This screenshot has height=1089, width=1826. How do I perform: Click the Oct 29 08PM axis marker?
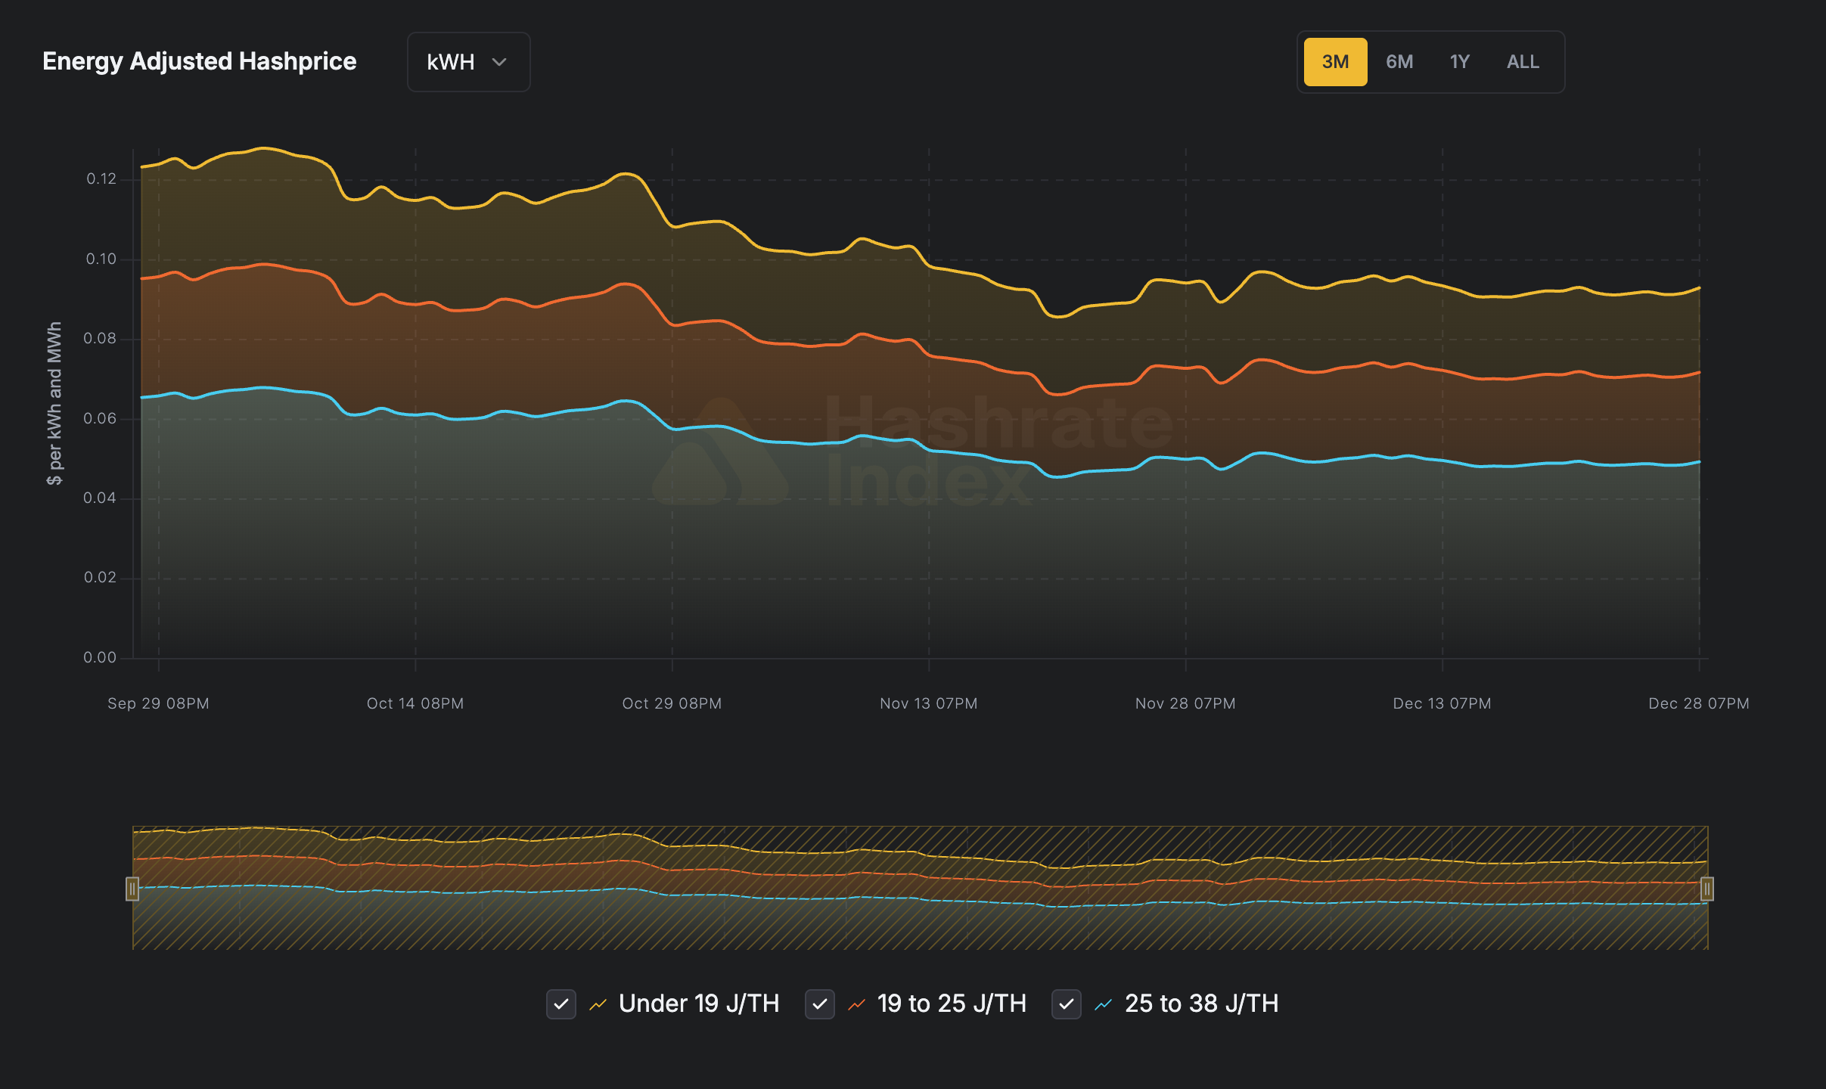tap(672, 703)
